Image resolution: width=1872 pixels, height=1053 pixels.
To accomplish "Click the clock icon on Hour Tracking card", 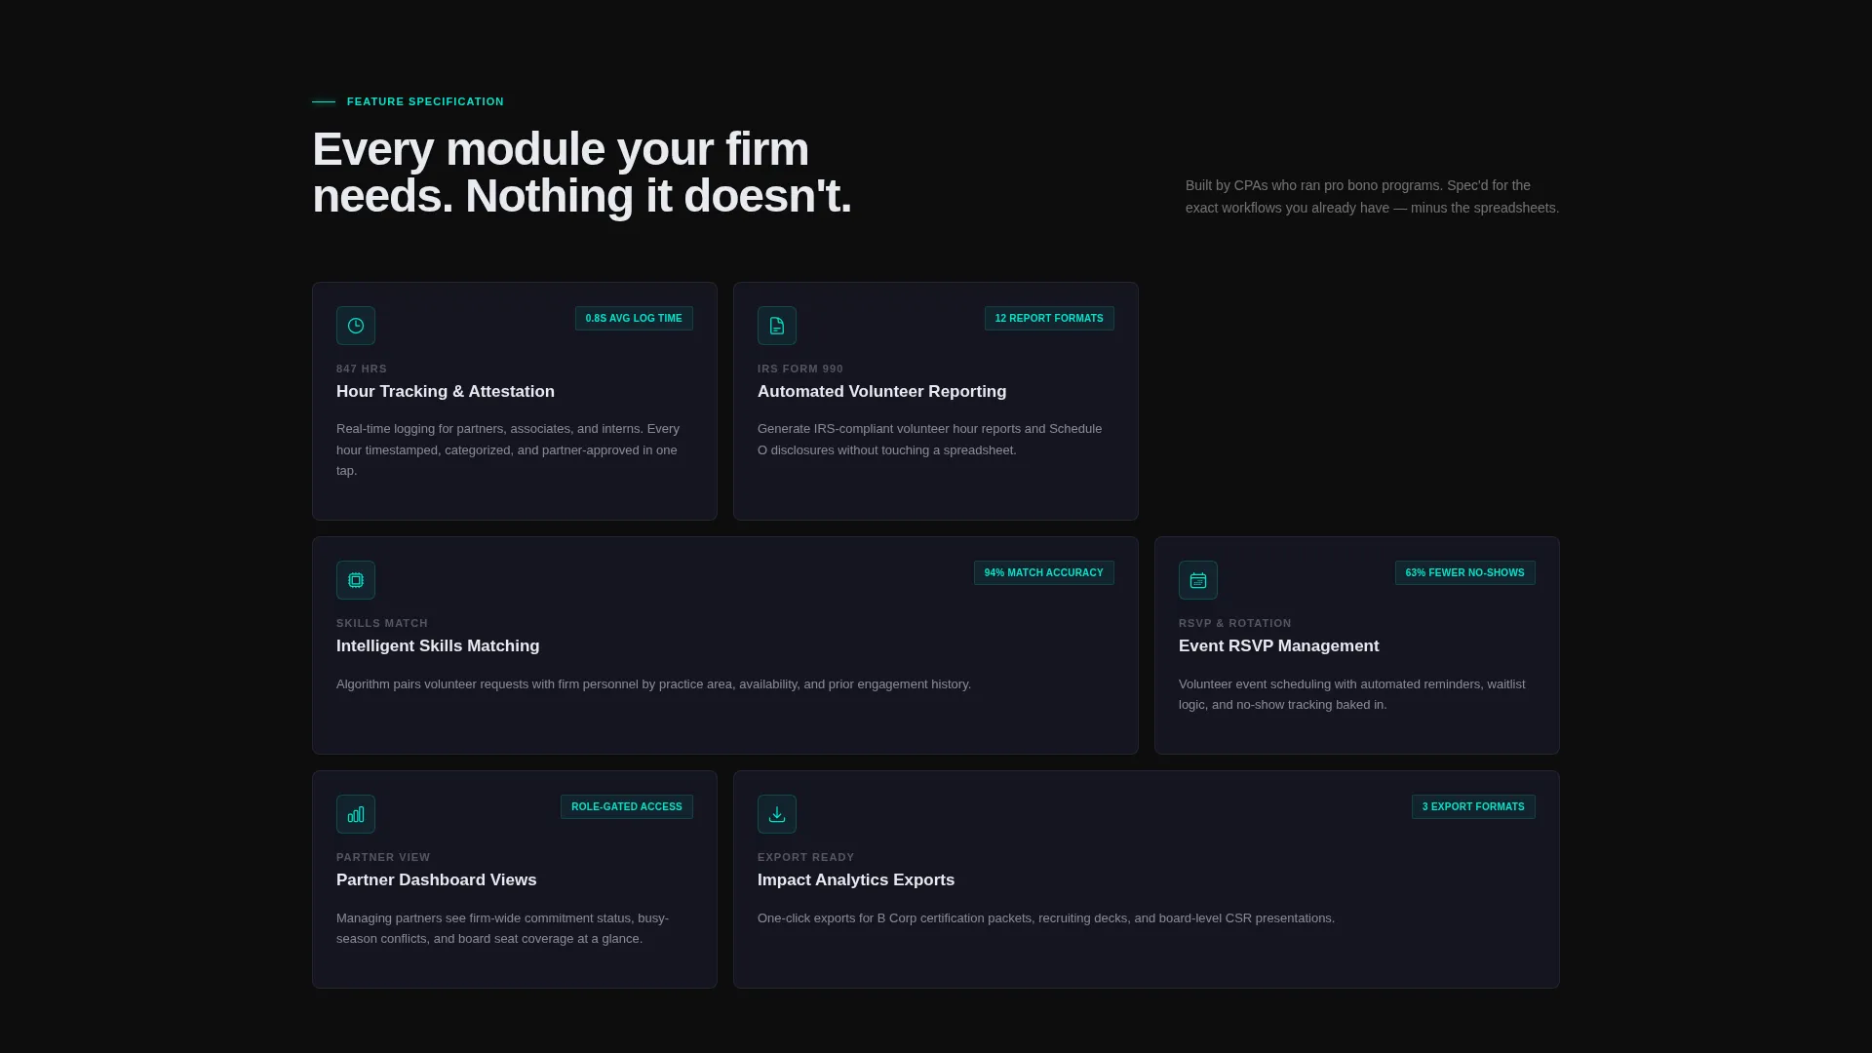I will (356, 326).
